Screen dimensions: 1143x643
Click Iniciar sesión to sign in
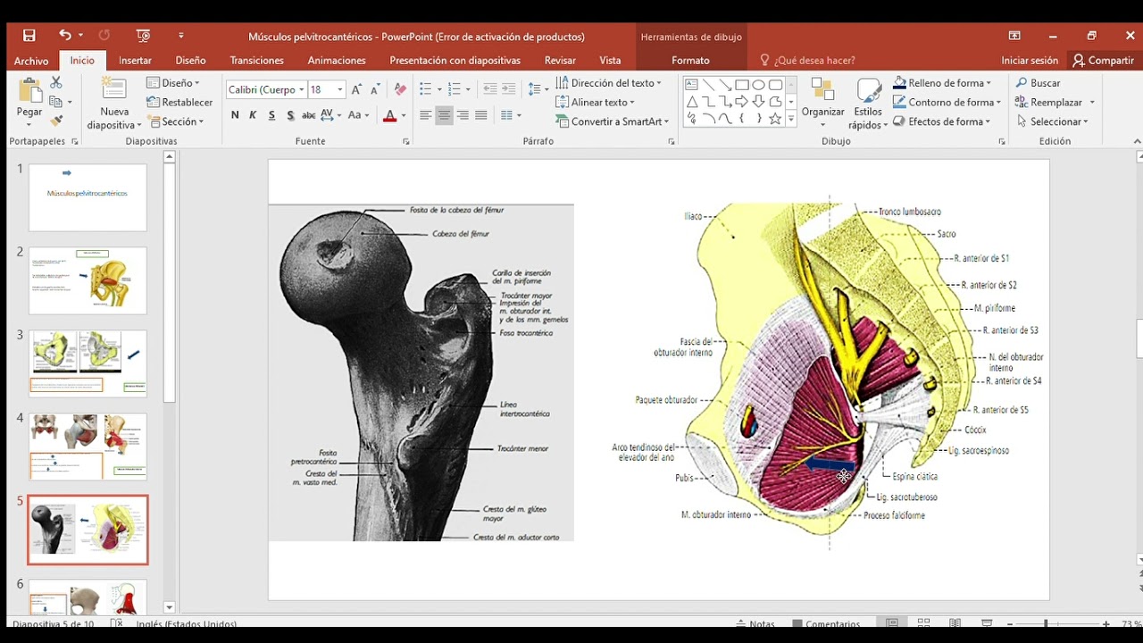(x=1030, y=61)
